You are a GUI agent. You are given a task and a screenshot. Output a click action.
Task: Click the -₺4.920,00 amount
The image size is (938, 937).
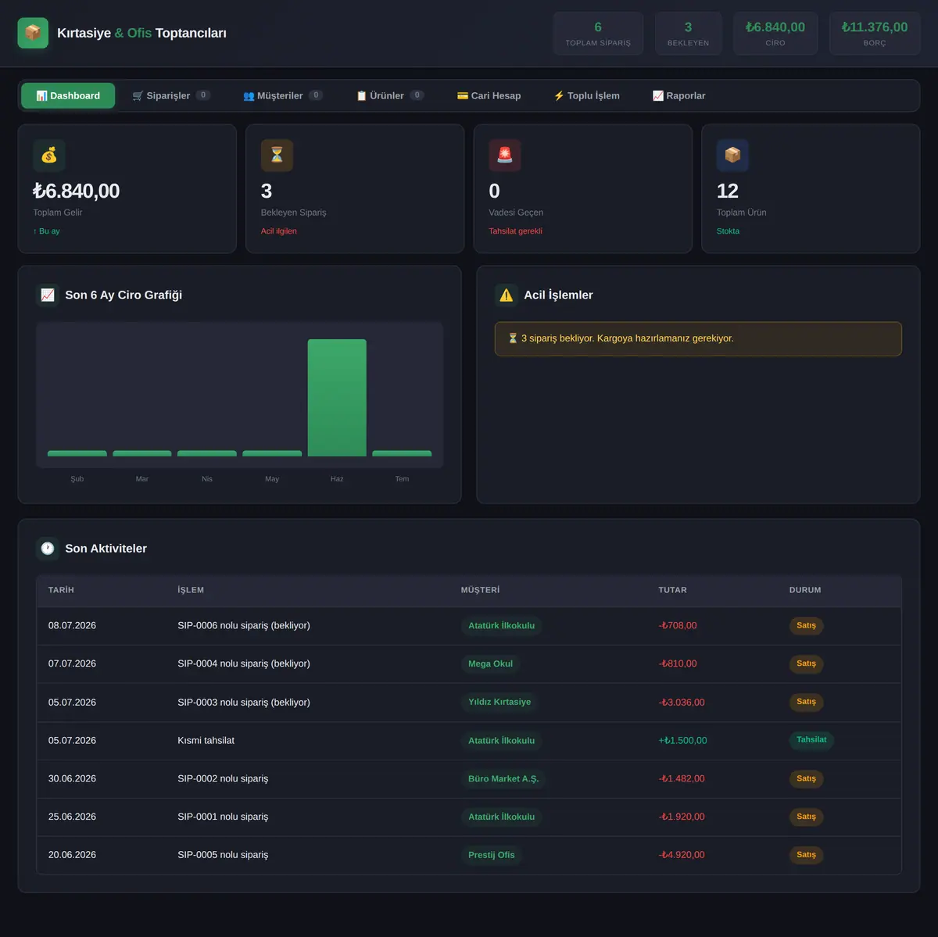pyautogui.click(x=682, y=855)
